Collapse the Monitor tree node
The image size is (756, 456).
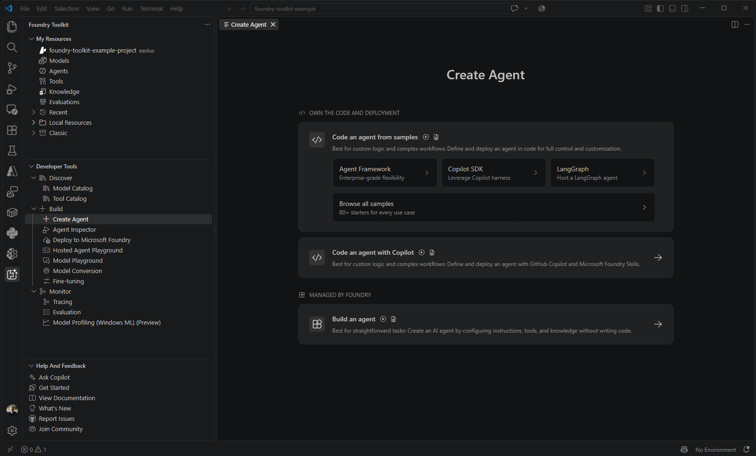[34, 291]
